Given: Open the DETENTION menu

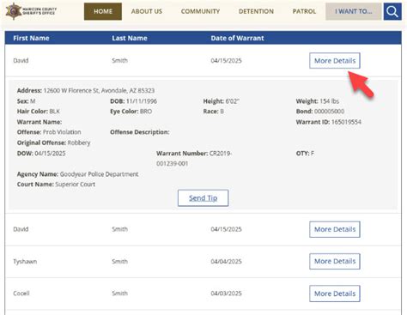Looking at the screenshot, I should coord(256,11).
